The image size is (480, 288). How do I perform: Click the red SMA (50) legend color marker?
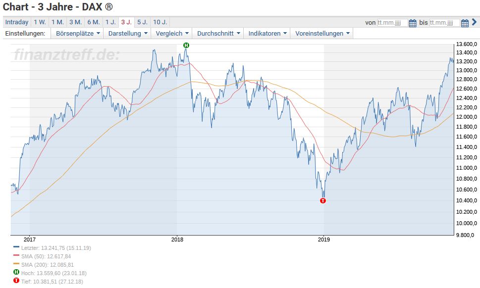tap(16, 255)
